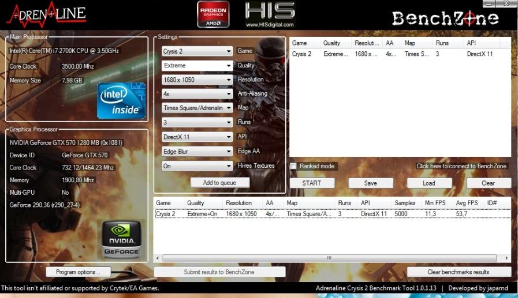This screenshot has height=298, width=518.
Task: Minimize the Adrenaline benchmark window
Action: 489,3
